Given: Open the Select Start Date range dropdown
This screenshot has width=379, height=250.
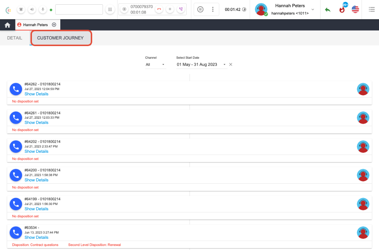Looking at the screenshot, I should [201, 65].
